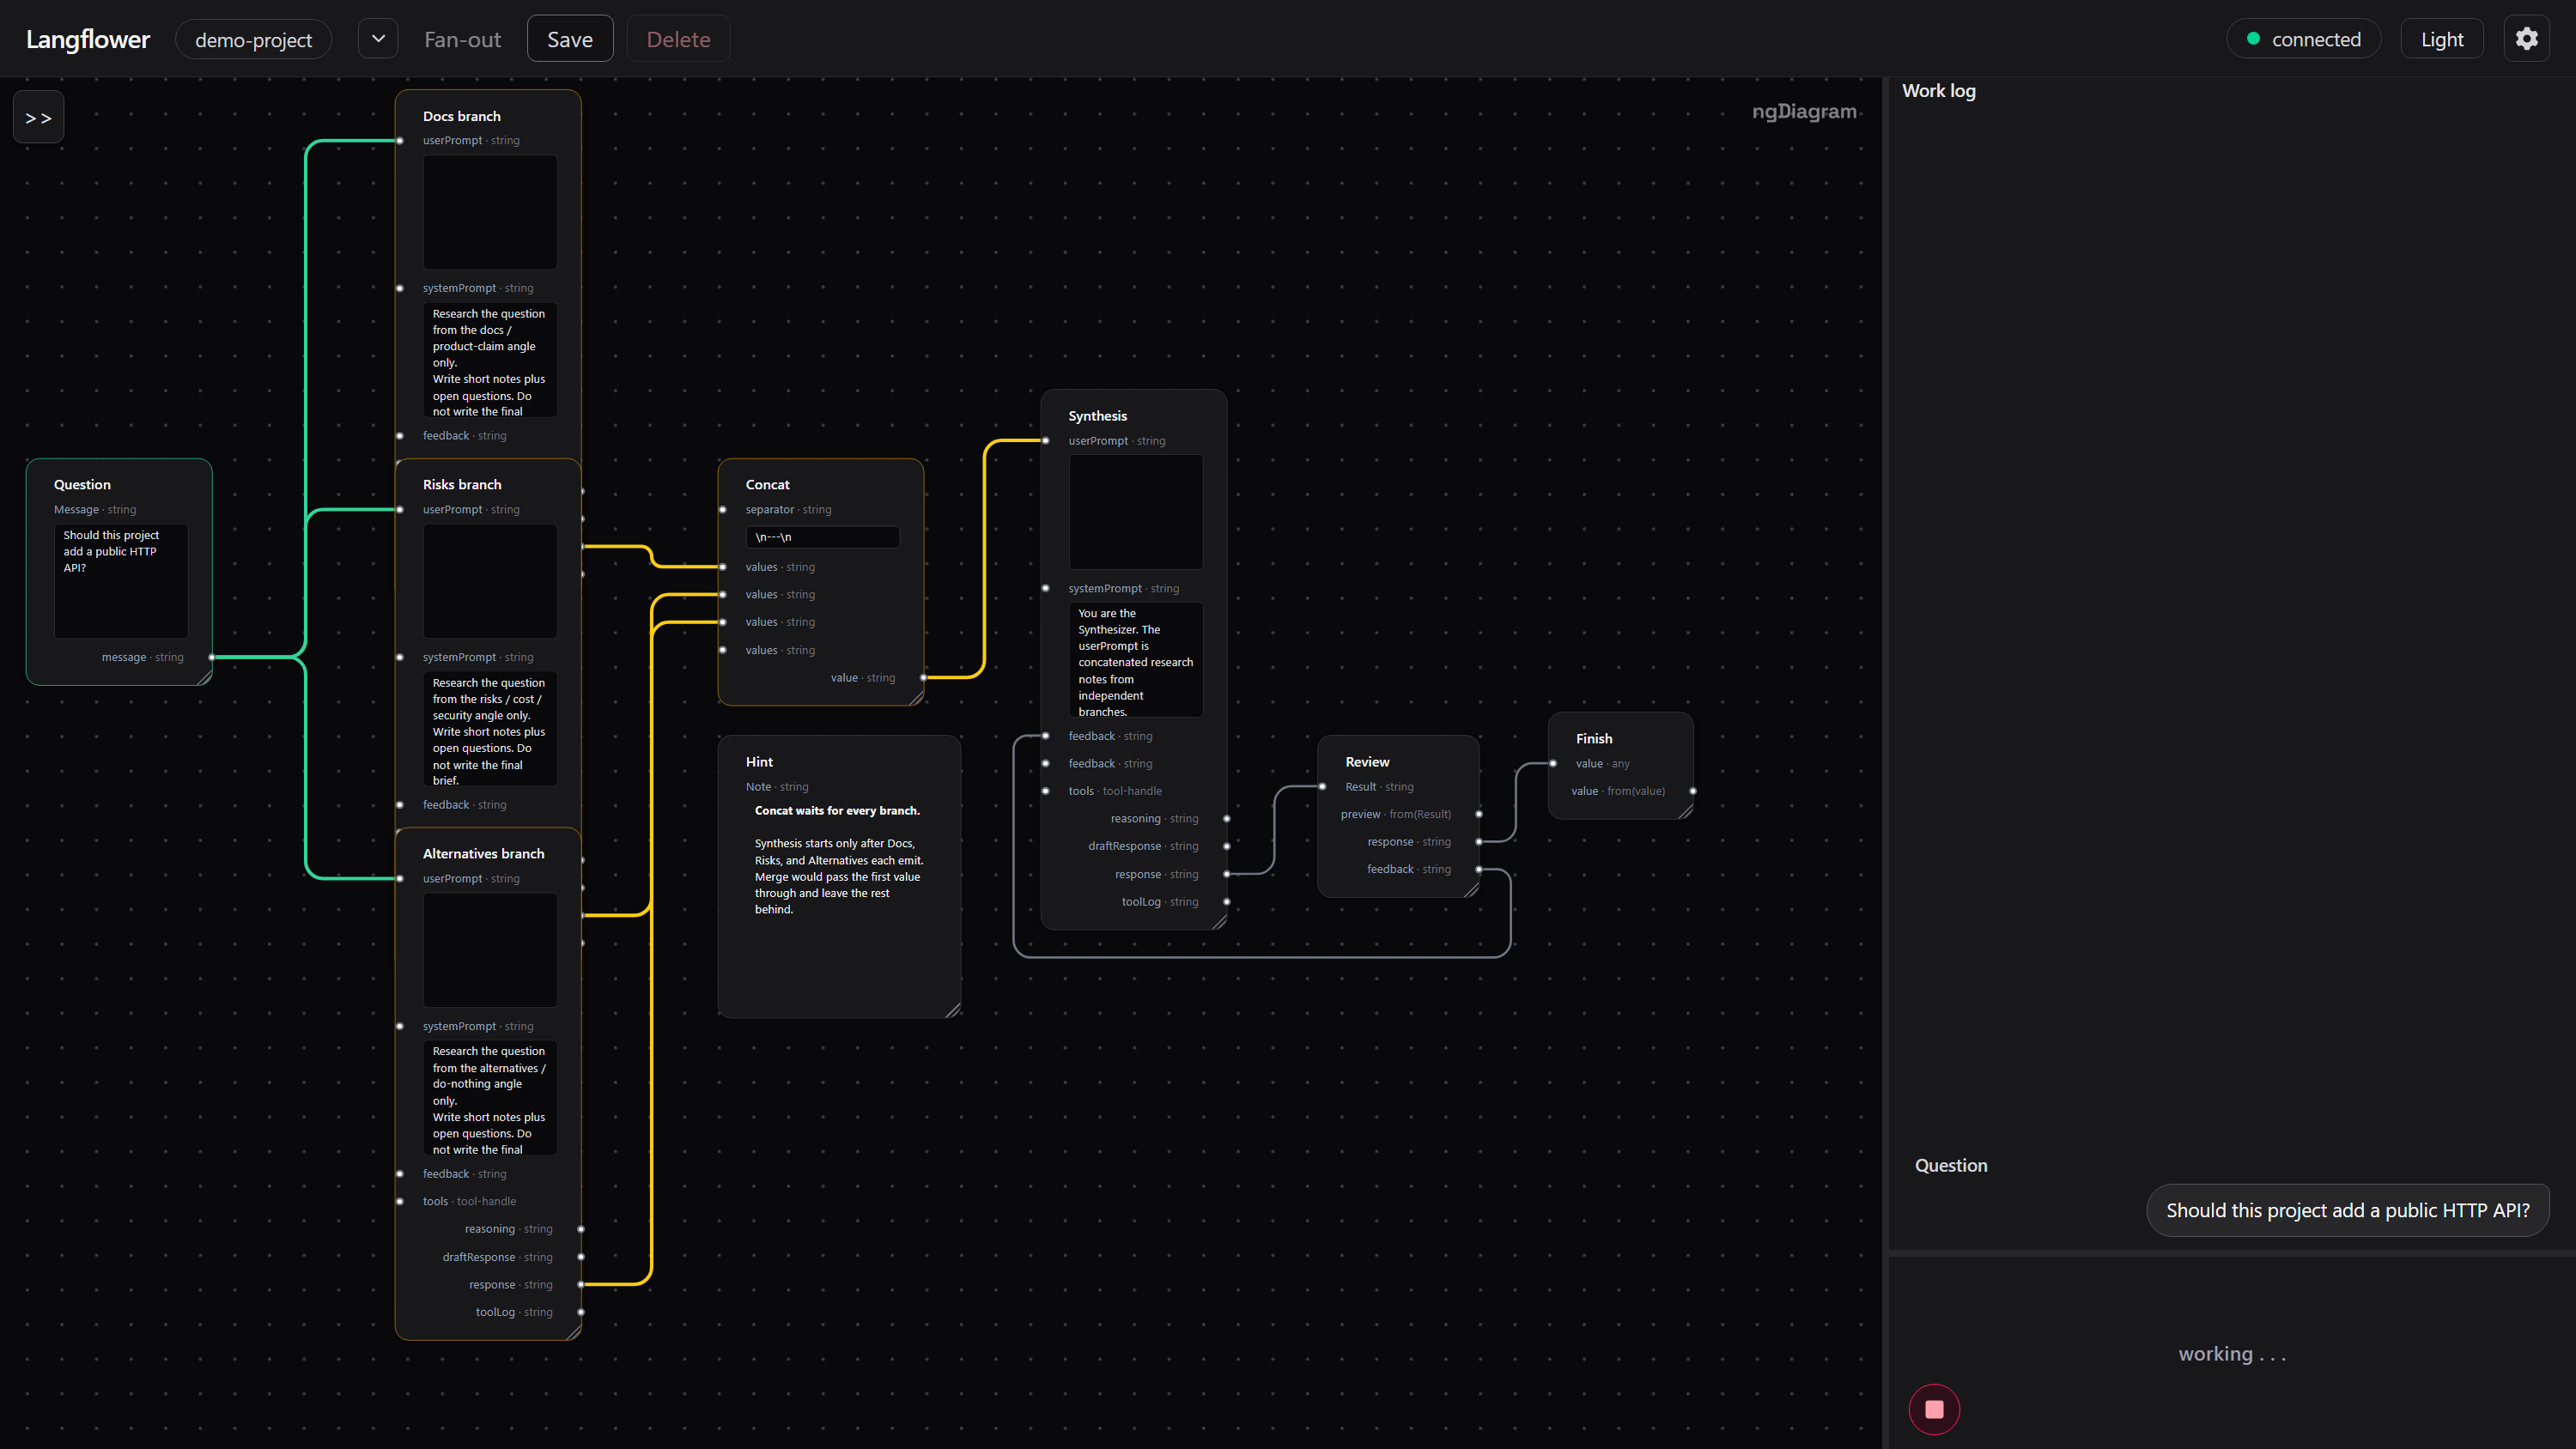The width and height of the screenshot is (2576, 1449).
Task: Click Alternatives branch toolLog output port
Action: (581, 1312)
